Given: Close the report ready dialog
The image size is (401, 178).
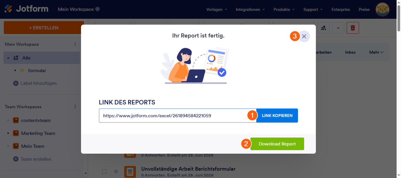Looking at the screenshot, I should [304, 36].
